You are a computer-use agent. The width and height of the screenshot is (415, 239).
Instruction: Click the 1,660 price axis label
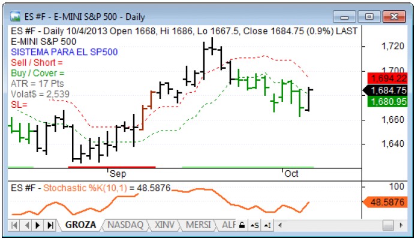coord(392,120)
